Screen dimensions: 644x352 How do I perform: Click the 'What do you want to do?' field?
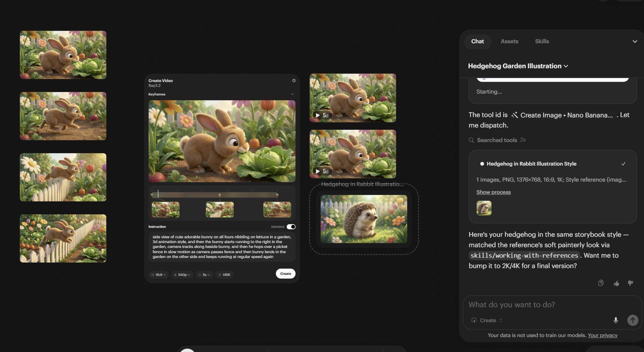[x=552, y=305]
